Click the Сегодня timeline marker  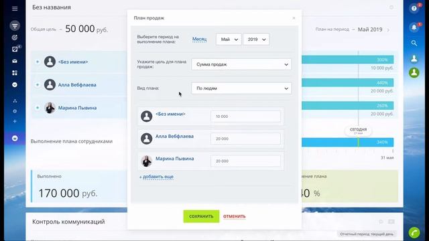[358, 131]
